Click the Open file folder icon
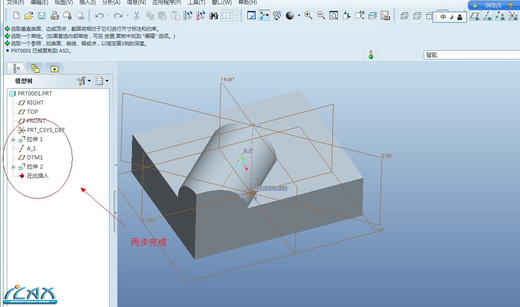Viewport: 520px width, 307px height. pos(29,16)
